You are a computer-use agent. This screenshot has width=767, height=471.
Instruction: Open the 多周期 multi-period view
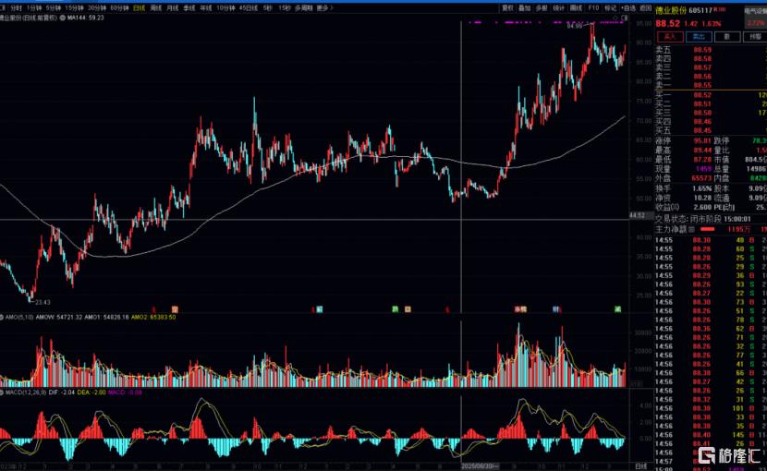click(304, 8)
